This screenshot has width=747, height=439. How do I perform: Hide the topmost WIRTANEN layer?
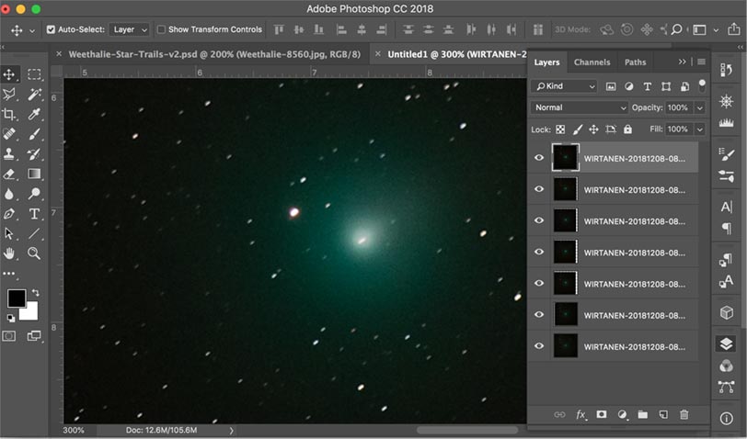(539, 158)
